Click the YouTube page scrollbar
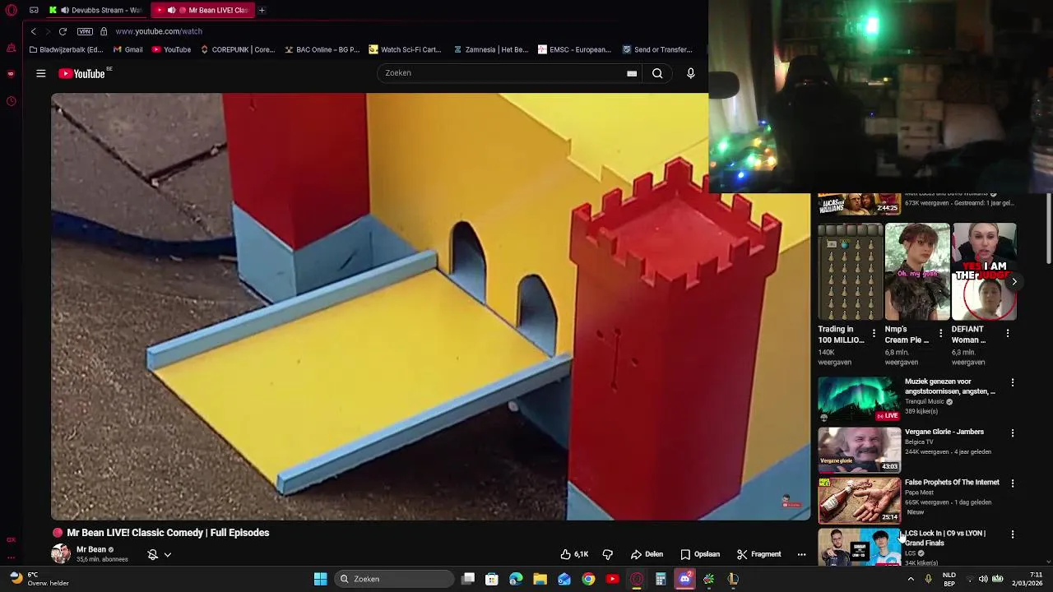The image size is (1053, 592). (1048, 230)
